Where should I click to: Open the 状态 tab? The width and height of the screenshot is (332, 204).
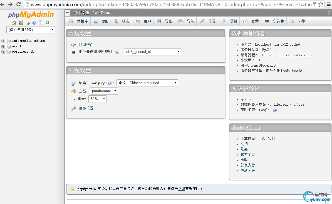tap(122, 21)
